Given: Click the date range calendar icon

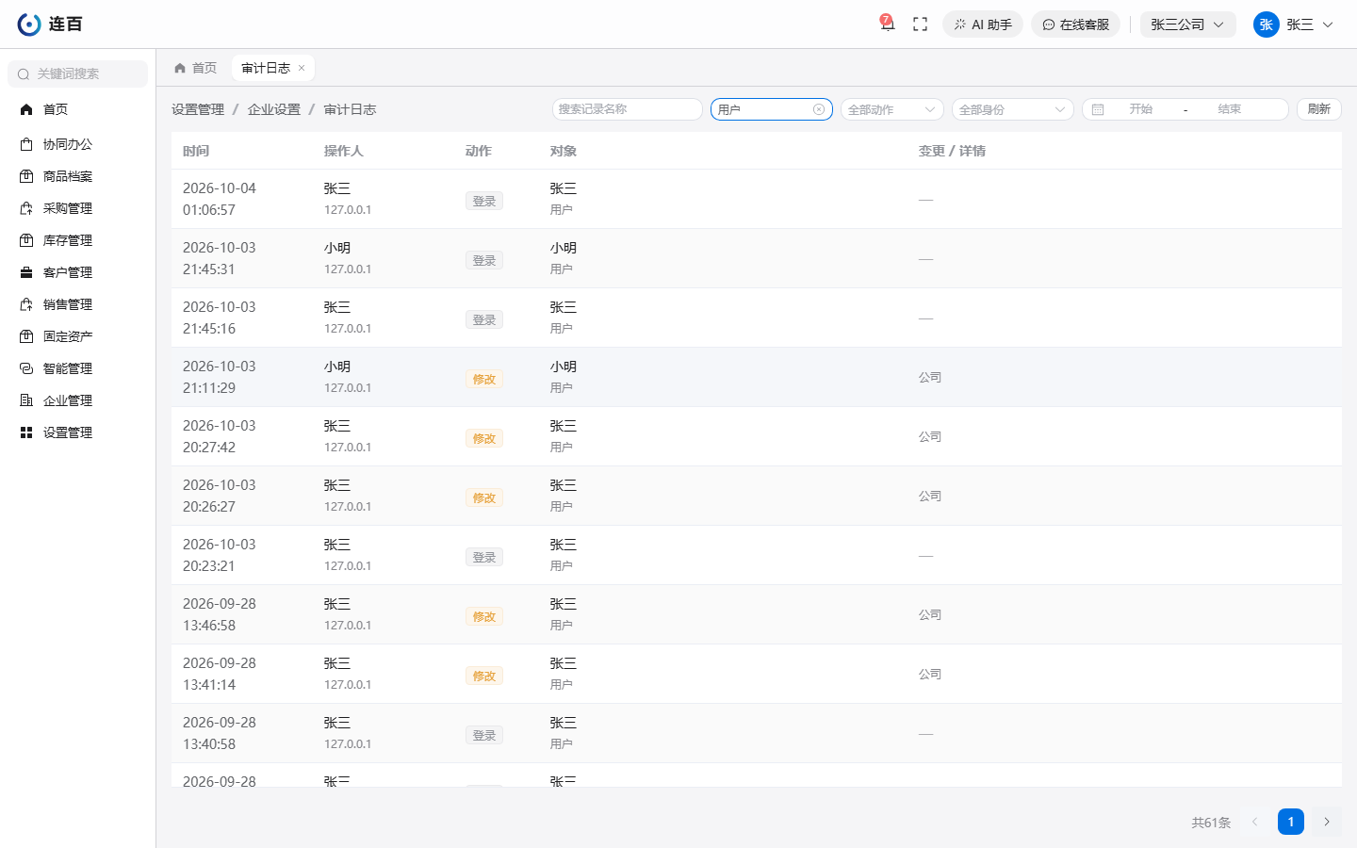Looking at the screenshot, I should [1098, 109].
